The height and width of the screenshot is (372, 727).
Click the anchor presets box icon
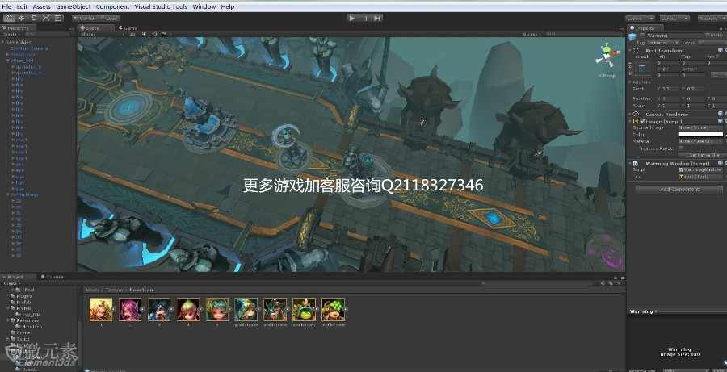[x=642, y=69]
